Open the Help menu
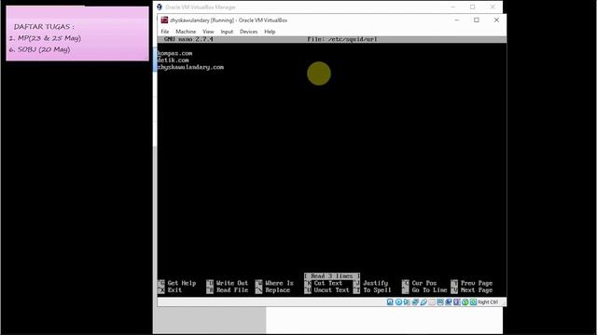The width and height of the screenshot is (597, 335). [x=270, y=32]
